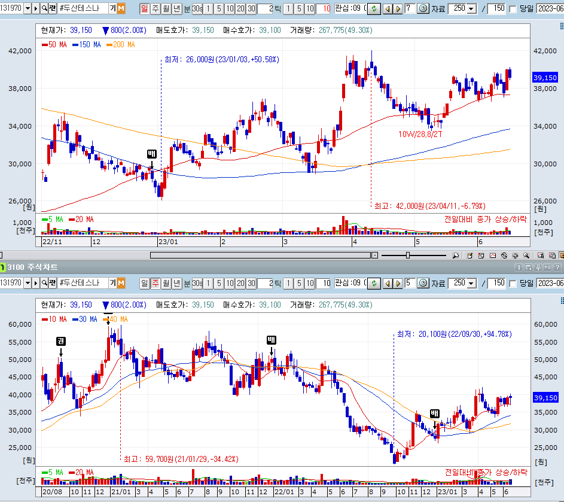Select monthly (월) period in bottom chart
The height and width of the screenshot is (502, 564).
[x=166, y=283]
